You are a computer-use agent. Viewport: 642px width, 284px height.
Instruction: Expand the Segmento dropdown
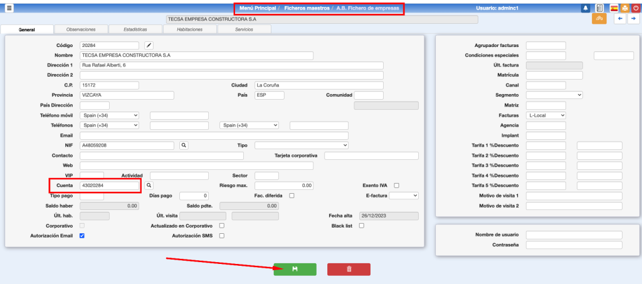click(554, 95)
